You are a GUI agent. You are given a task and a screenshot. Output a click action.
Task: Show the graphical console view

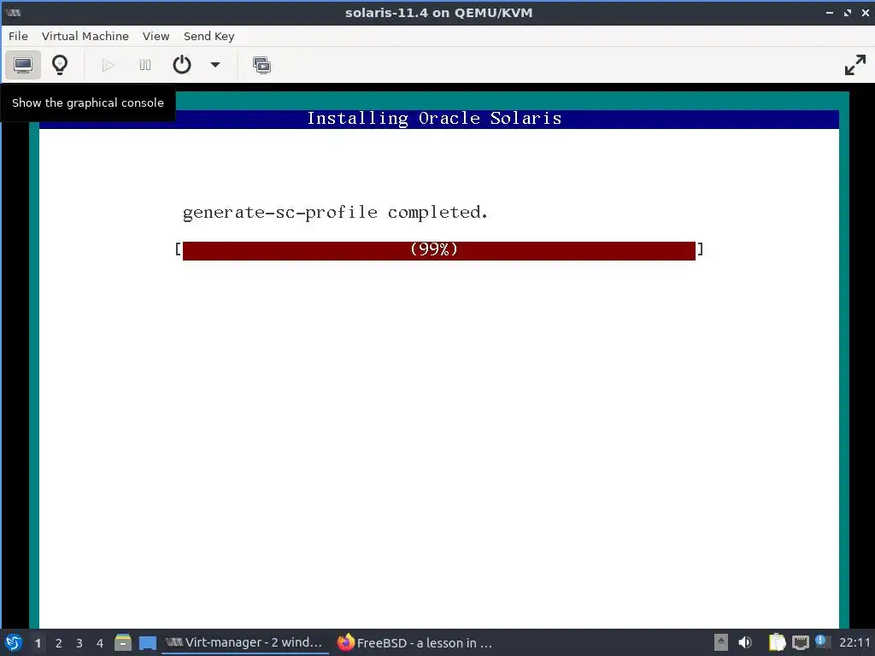[23, 65]
